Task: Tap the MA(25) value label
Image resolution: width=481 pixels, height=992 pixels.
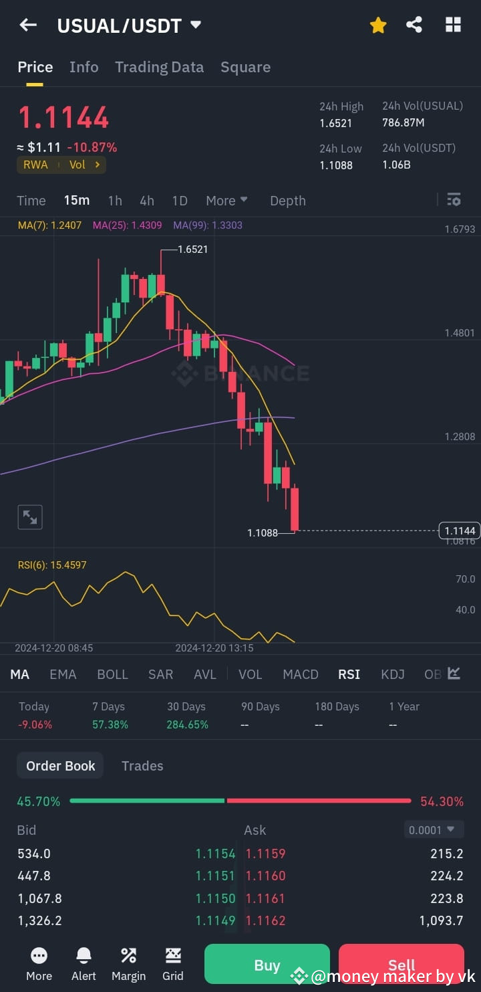Action: click(127, 225)
